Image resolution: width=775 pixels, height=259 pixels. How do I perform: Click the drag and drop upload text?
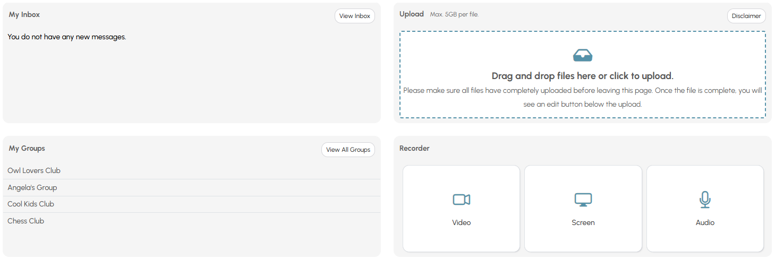[x=583, y=76]
